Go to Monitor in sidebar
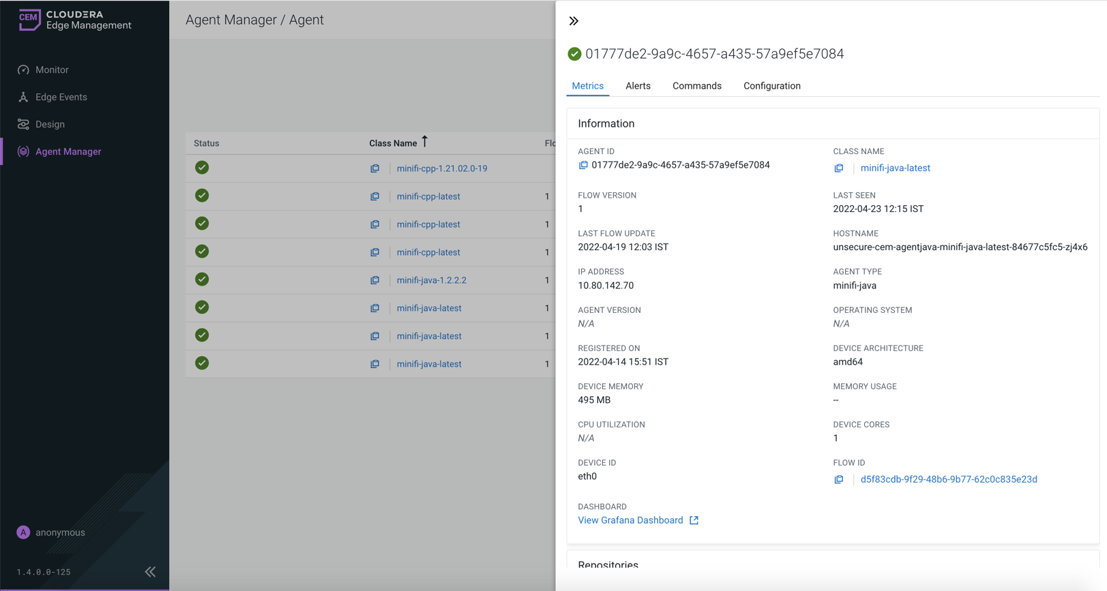Image resolution: width=1107 pixels, height=591 pixels. (x=52, y=70)
